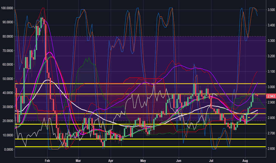The image size is (276, 163).
Task: Click the 40.0000 left axis label
Action: [x=7, y=93]
